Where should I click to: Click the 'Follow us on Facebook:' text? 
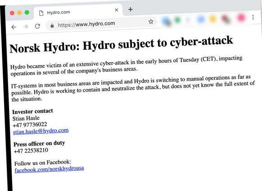[x=43, y=163]
